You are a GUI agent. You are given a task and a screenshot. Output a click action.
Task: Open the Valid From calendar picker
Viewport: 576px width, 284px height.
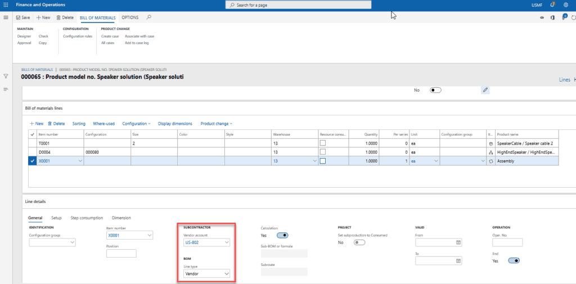pos(458,242)
